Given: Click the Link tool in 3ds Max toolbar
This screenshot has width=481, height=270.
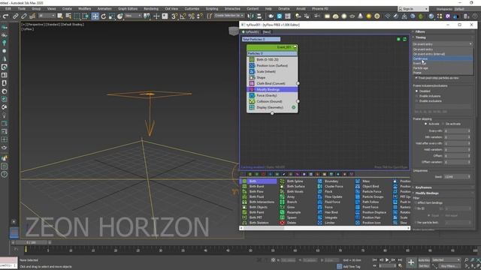Looking at the screenshot, I should point(15,16).
